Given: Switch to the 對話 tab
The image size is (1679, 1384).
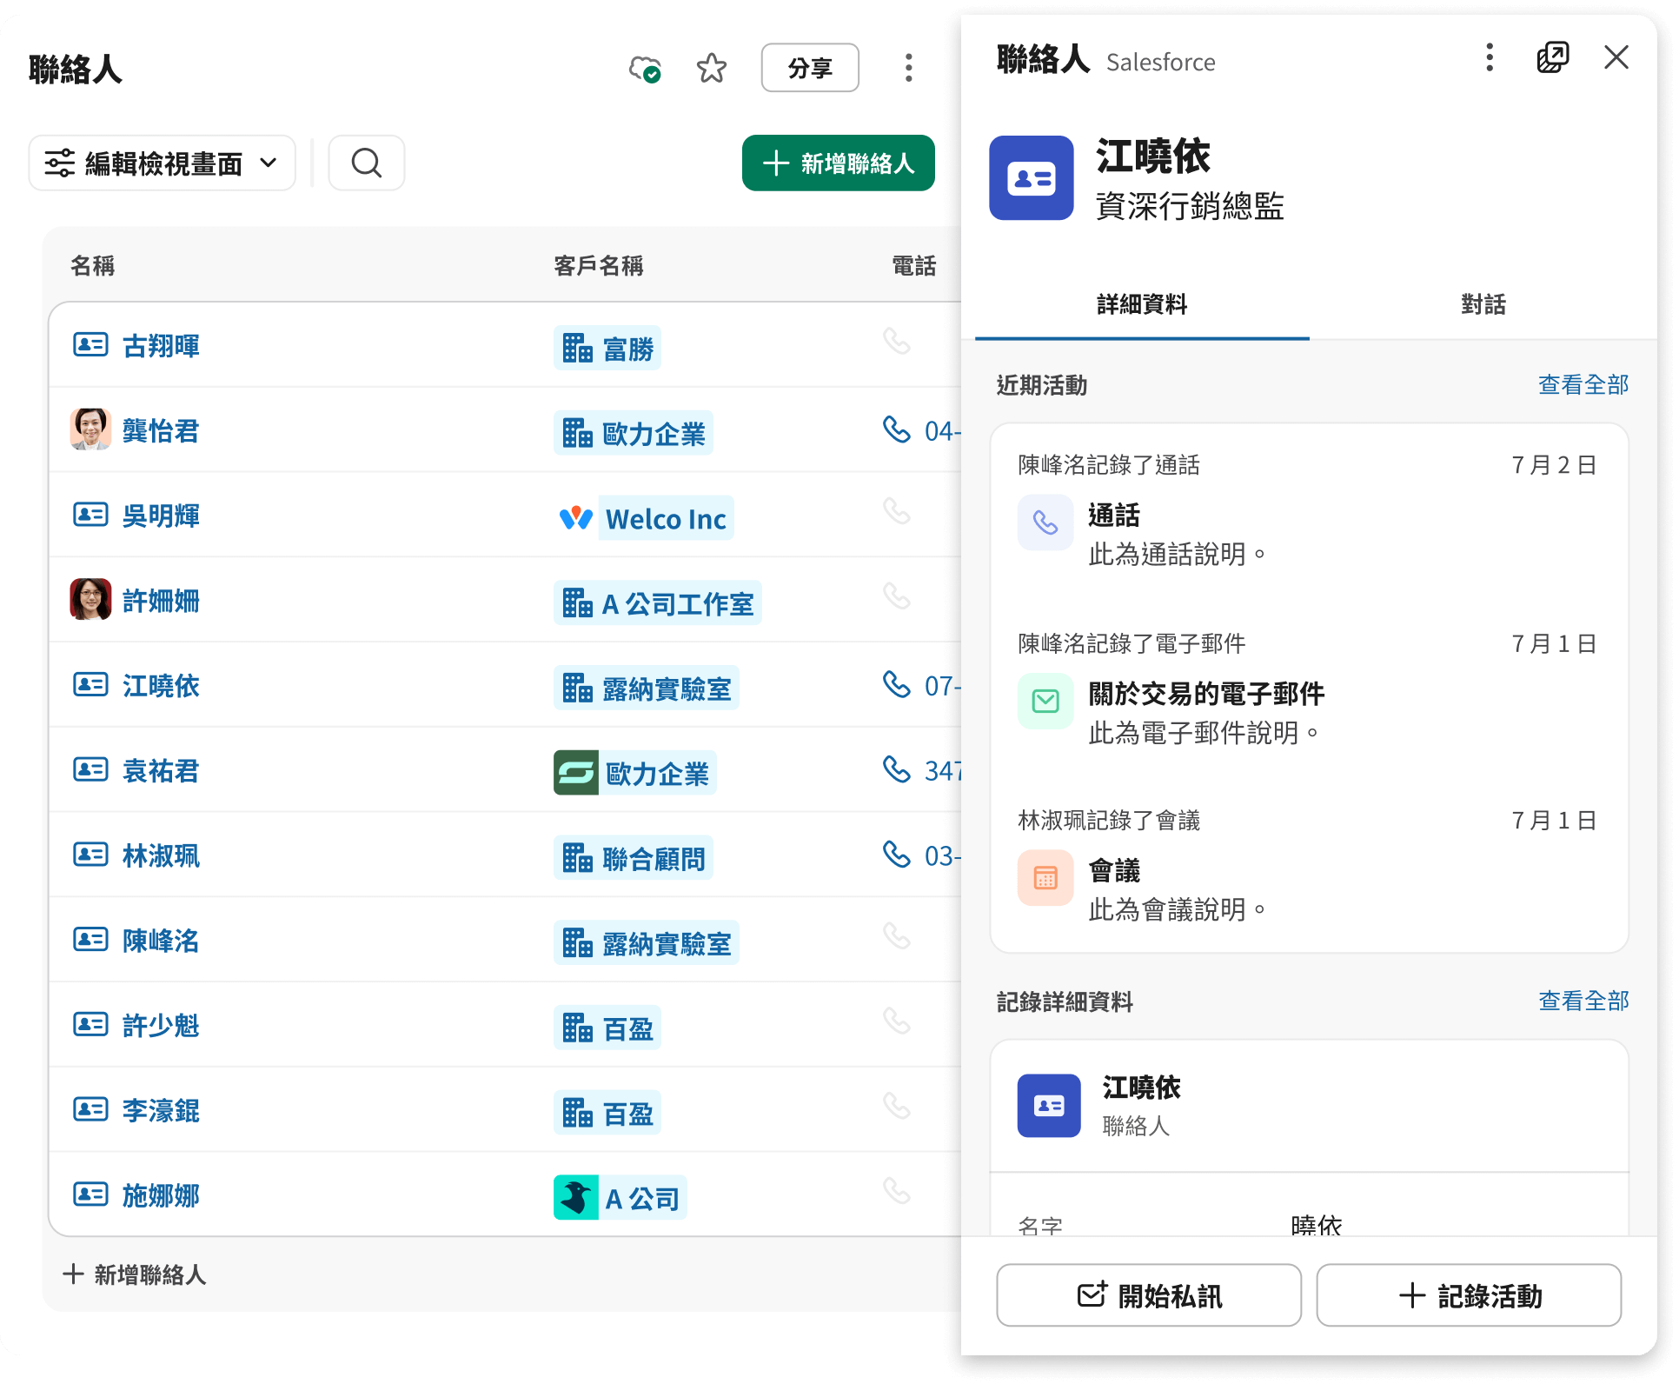Looking at the screenshot, I should (x=1482, y=305).
